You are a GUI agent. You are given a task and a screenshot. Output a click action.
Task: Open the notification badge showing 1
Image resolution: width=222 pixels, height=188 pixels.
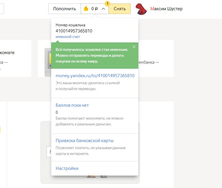pyautogui.click(x=107, y=4)
